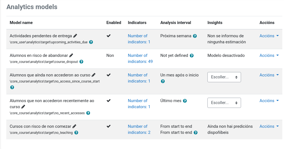The image size is (284, 149).
Task: Open 'Escoller...' insights select in 'Un mes após' row
Action: tap(224, 77)
